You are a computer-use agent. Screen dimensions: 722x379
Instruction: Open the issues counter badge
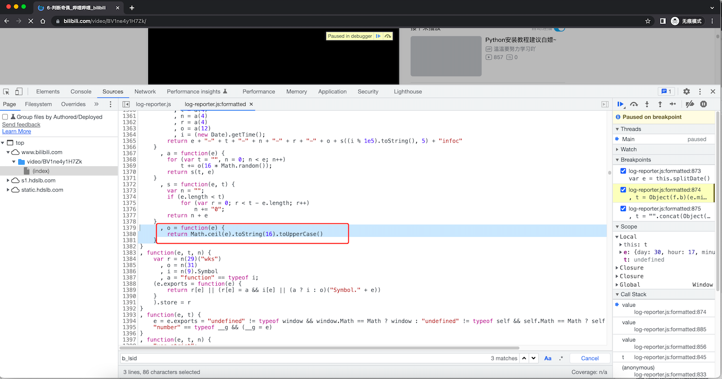(x=667, y=91)
